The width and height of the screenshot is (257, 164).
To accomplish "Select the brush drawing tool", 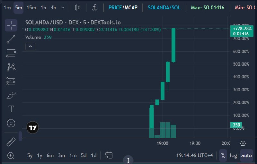I will (11, 95).
